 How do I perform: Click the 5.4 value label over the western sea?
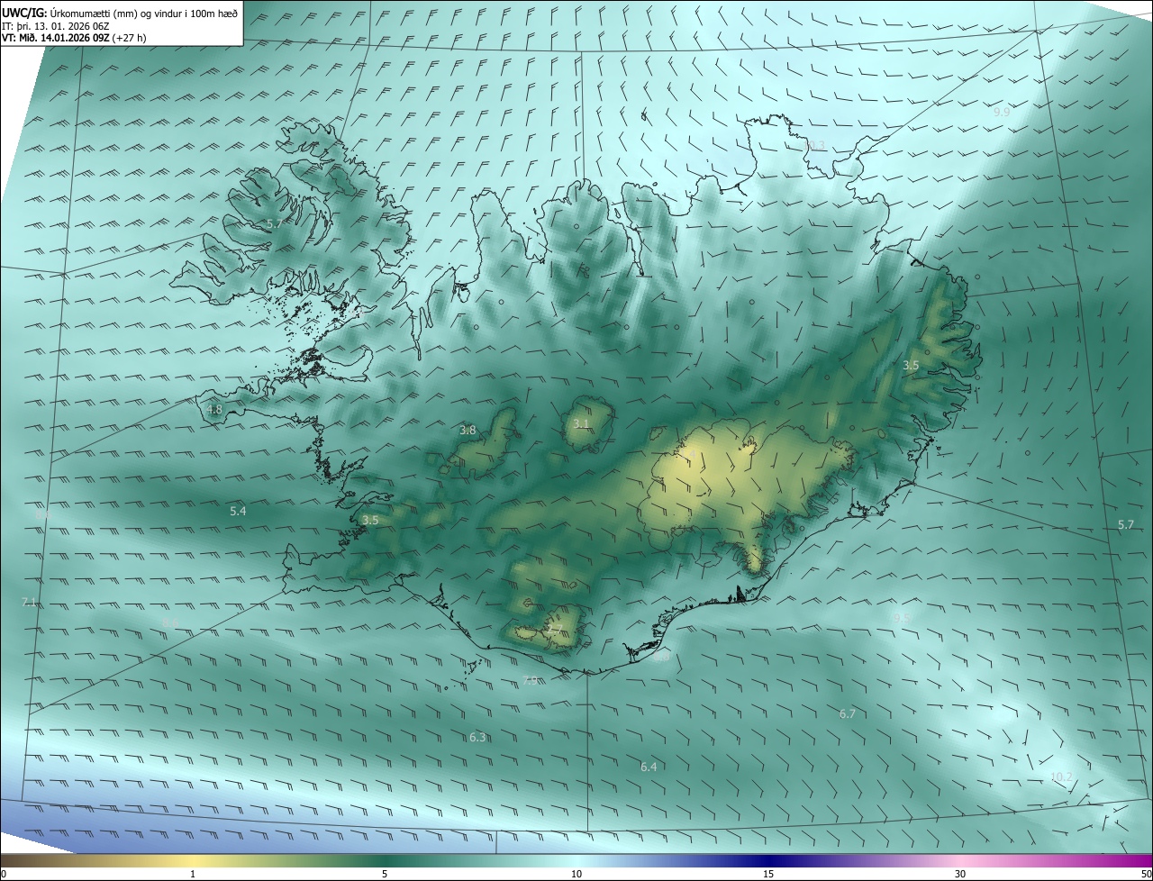click(238, 511)
